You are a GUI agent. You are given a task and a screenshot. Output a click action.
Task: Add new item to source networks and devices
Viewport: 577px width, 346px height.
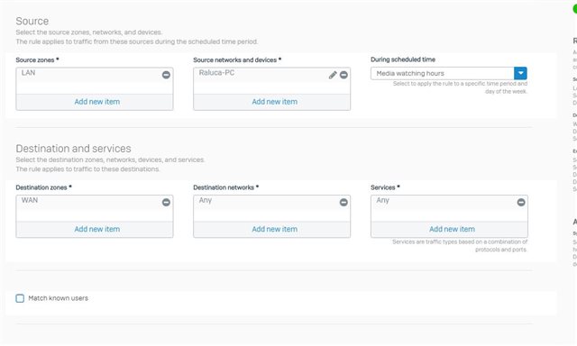[x=272, y=102]
